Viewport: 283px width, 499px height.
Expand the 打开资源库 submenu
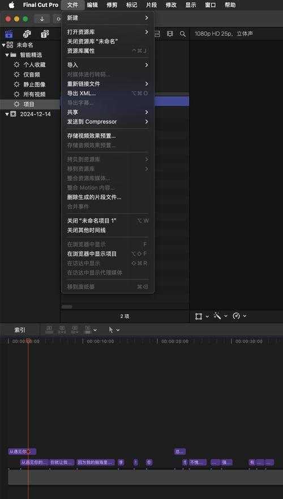point(108,32)
